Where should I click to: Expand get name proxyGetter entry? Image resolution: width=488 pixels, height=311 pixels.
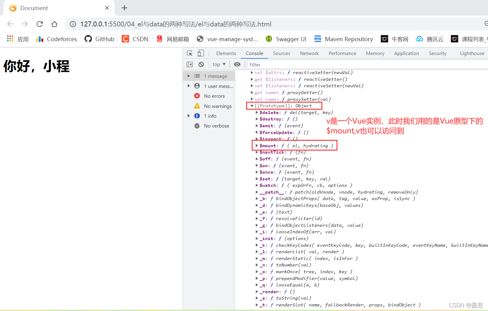[252, 93]
